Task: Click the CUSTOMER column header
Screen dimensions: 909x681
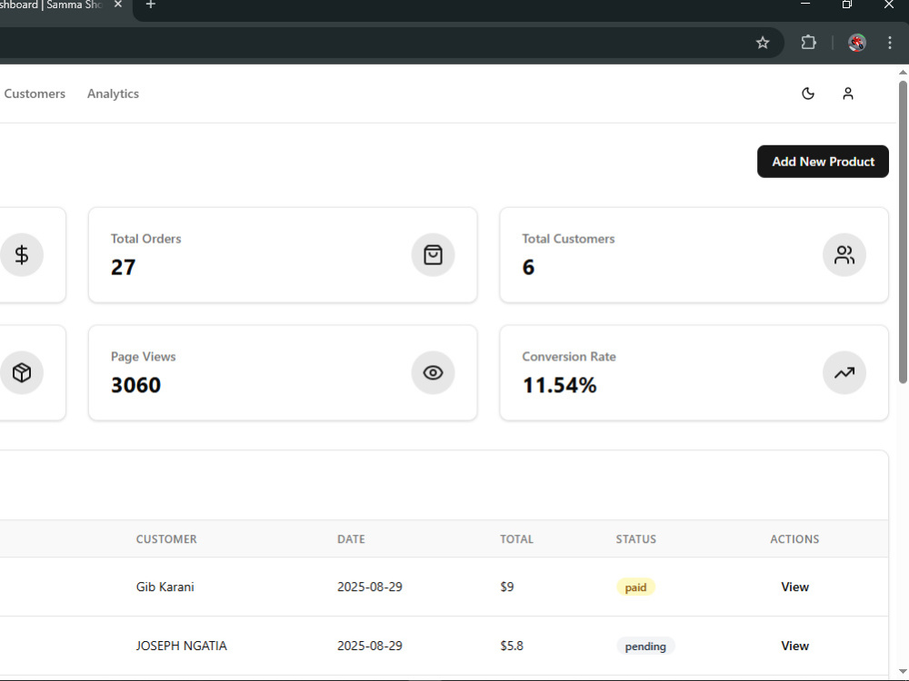Action: coord(166,539)
